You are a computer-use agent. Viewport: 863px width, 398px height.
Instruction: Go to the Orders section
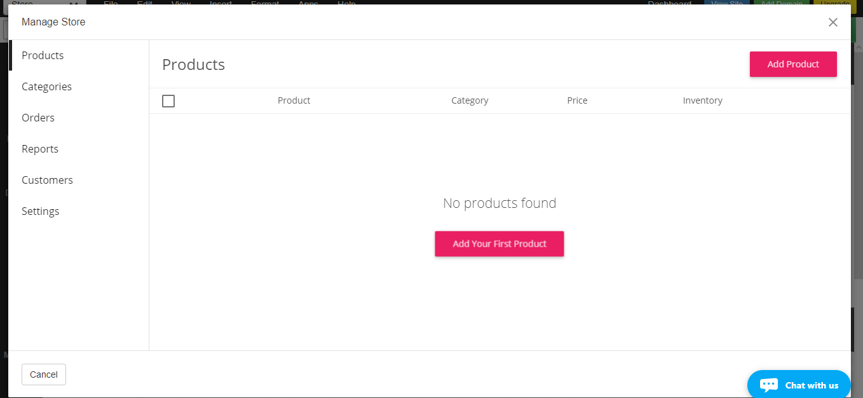(x=38, y=118)
